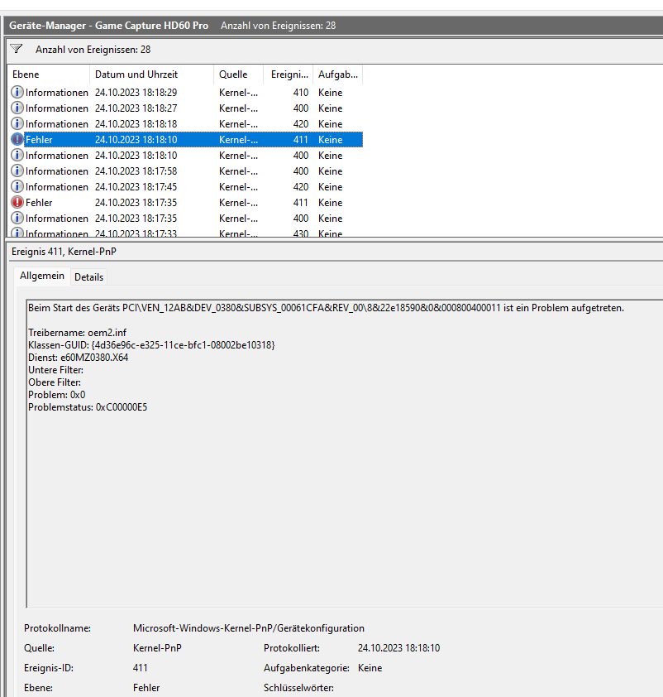Sort by the Aufgab... column header
This screenshot has width=663, height=697.
coord(338,75)
